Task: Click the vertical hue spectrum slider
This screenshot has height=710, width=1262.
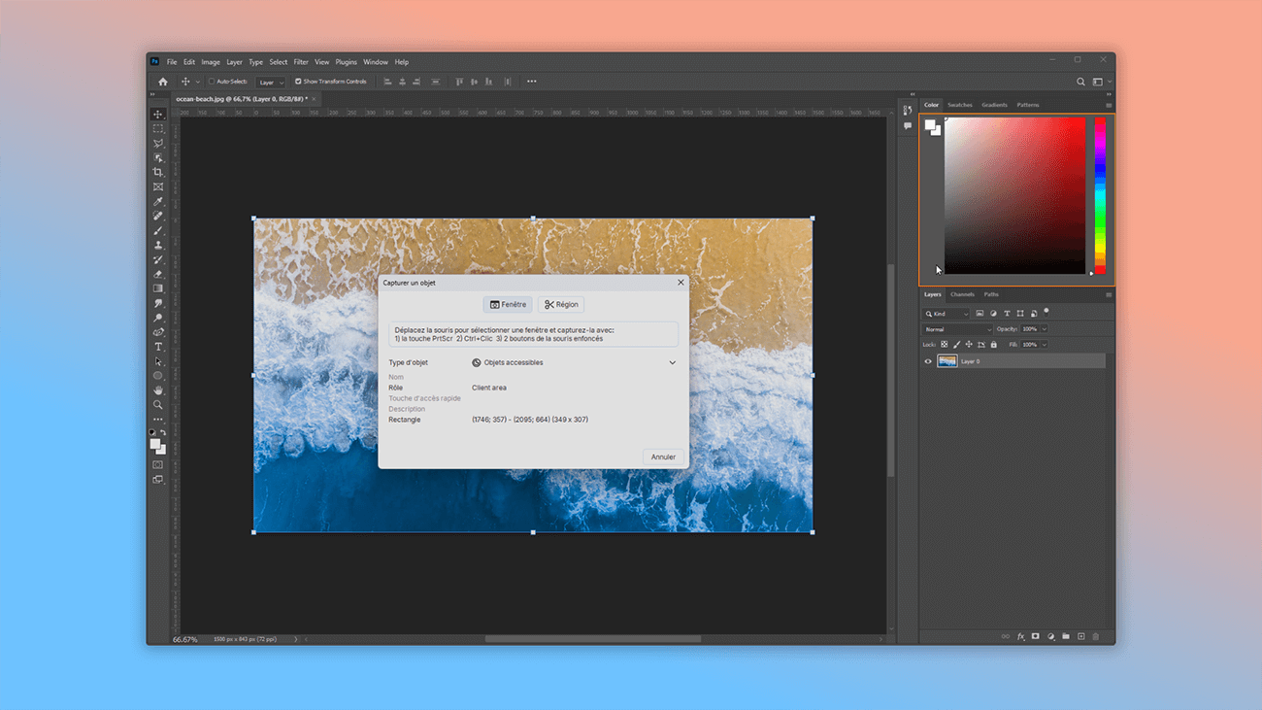Action: coord(1100,194)
